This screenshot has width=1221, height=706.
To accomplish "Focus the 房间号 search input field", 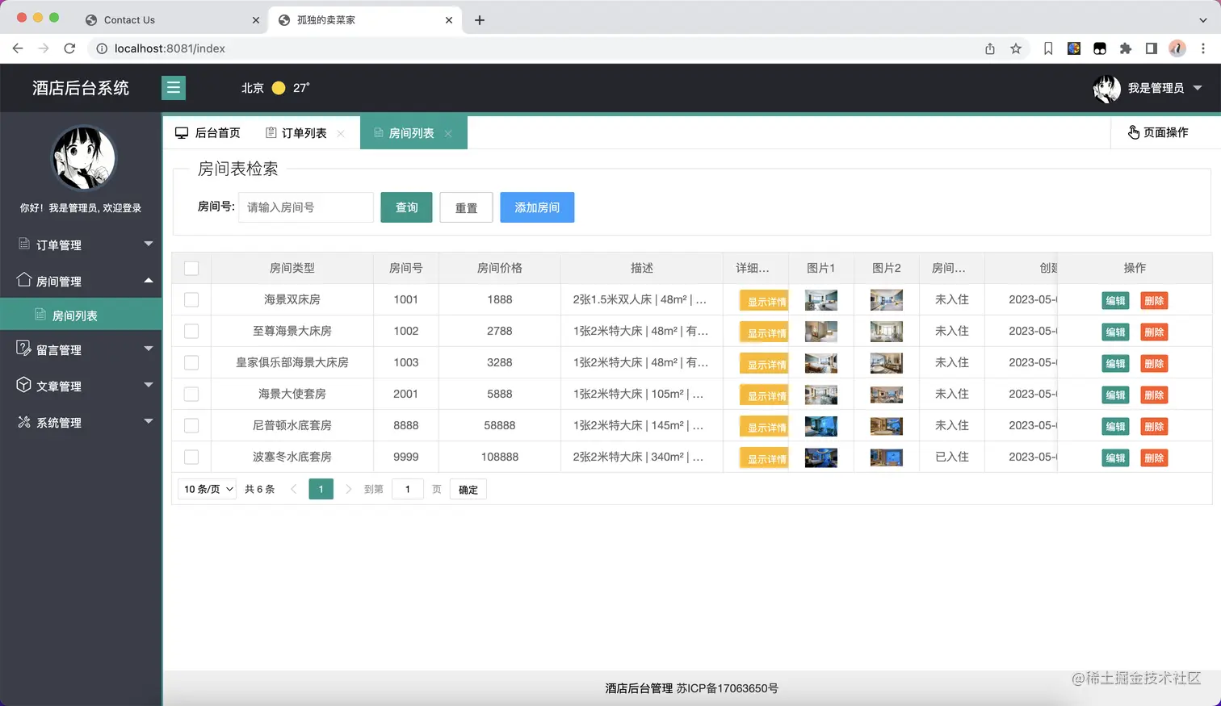I will [x=306, y=207].
